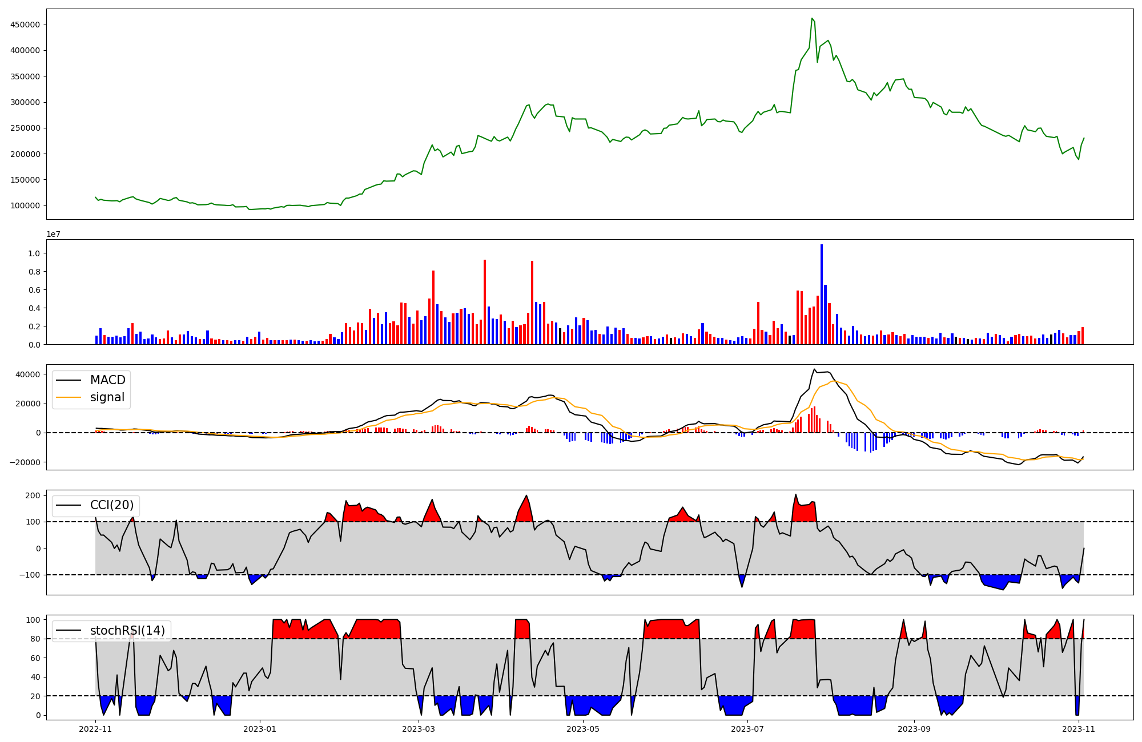This screenshot has width=1142, height=742.
Task: Click the 2023-09 date tick label
Action: [x=915, y=729]
